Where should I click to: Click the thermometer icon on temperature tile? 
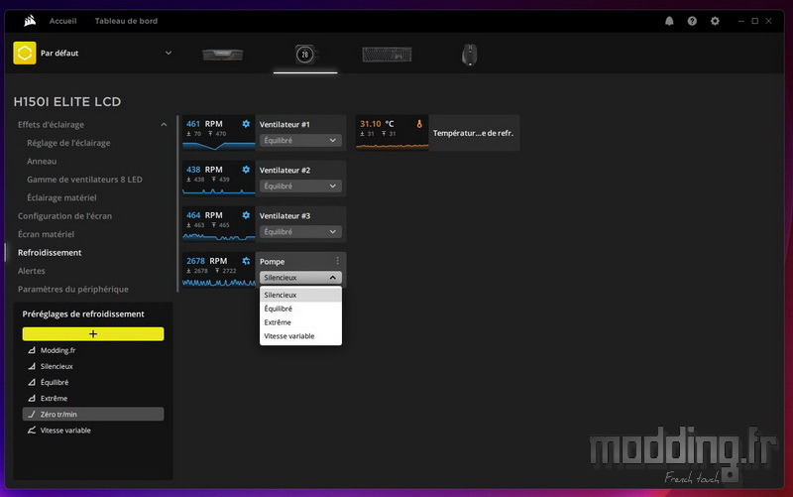(419, 123)
